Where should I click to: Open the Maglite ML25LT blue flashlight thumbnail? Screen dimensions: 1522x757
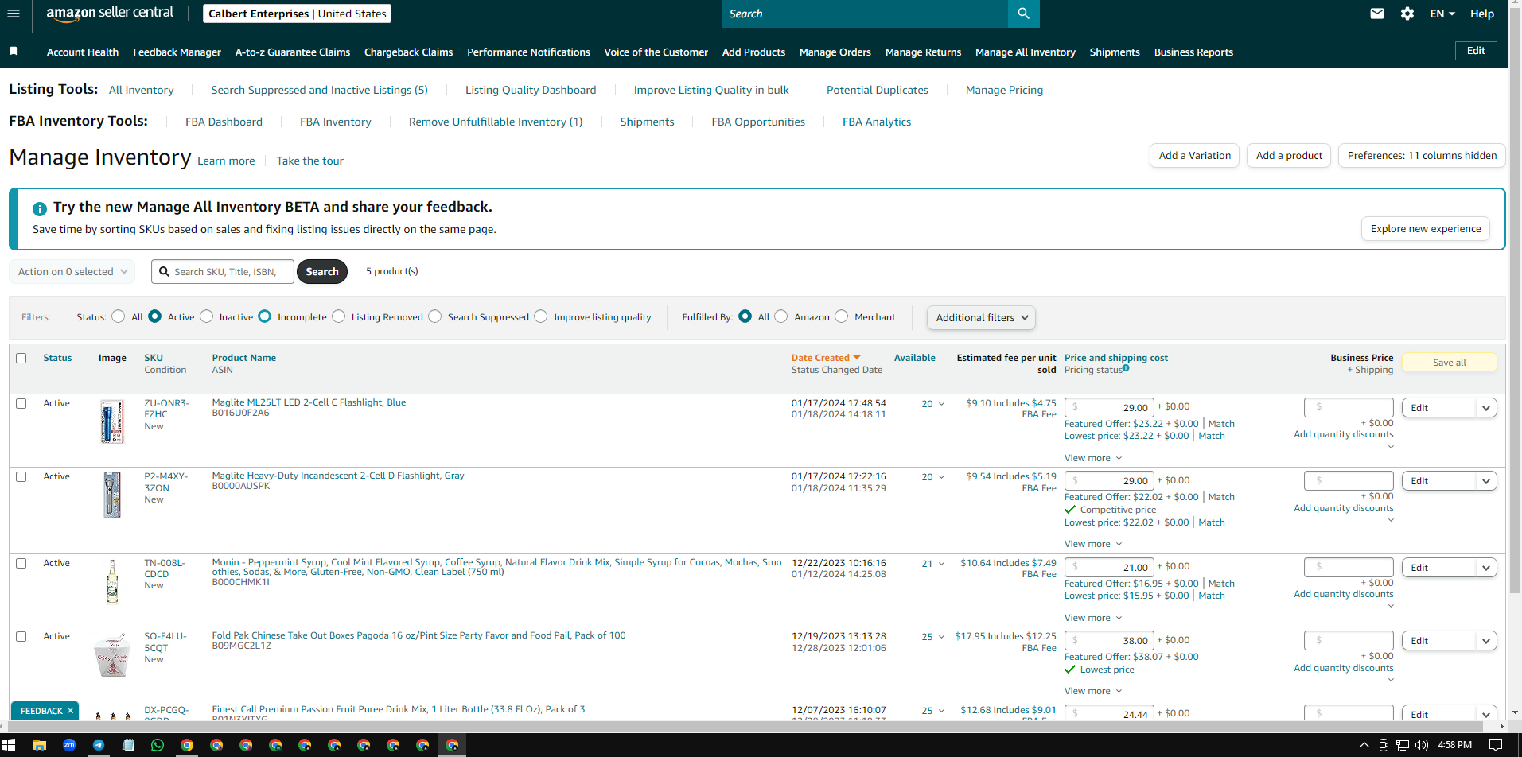point(112,421)
